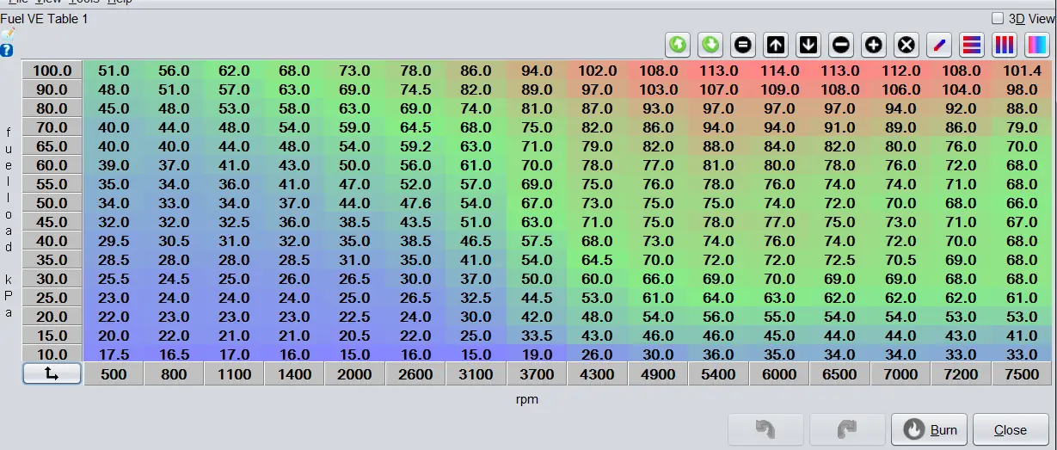Select the 4900 rpm axis header
This screenshot has width=1057, height=450.
click(x=658, y=373)
